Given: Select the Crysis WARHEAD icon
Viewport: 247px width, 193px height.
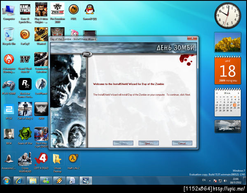Looking at the screenshot, I should 25,163.
